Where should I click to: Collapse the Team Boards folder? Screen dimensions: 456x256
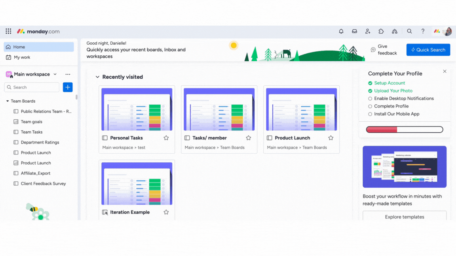point(8,101)
